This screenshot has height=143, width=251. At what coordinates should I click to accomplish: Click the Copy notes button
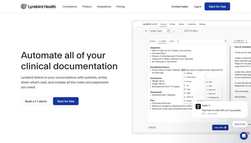(220, 128)
